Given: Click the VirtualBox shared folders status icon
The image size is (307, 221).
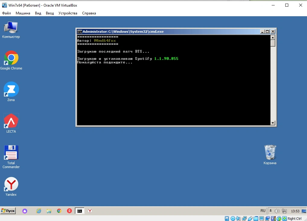Looking at the screenshot, I should point(256,219).
